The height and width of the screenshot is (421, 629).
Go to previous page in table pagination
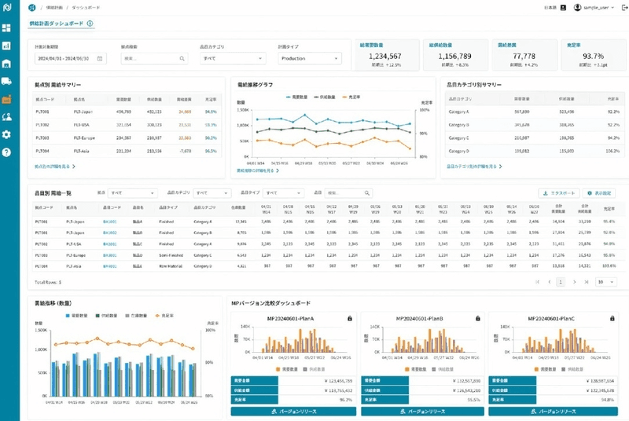pos(549,282)
